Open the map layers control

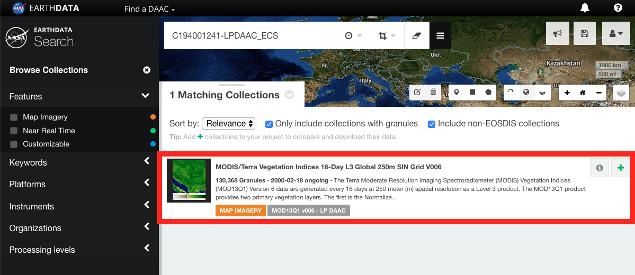(x=621, y=93)
